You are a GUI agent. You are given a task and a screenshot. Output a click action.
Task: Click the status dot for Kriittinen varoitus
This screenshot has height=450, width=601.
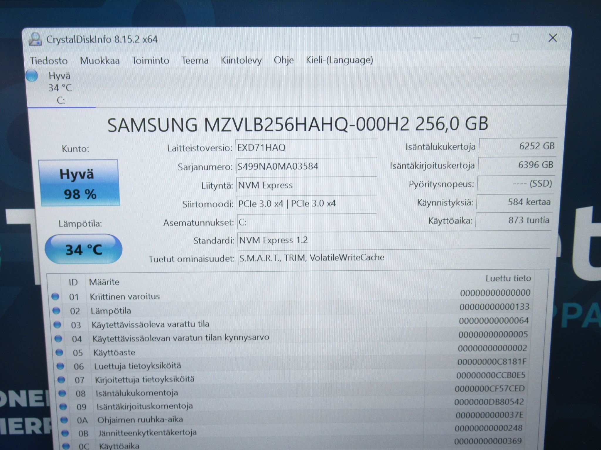click(x=55, y=296)
